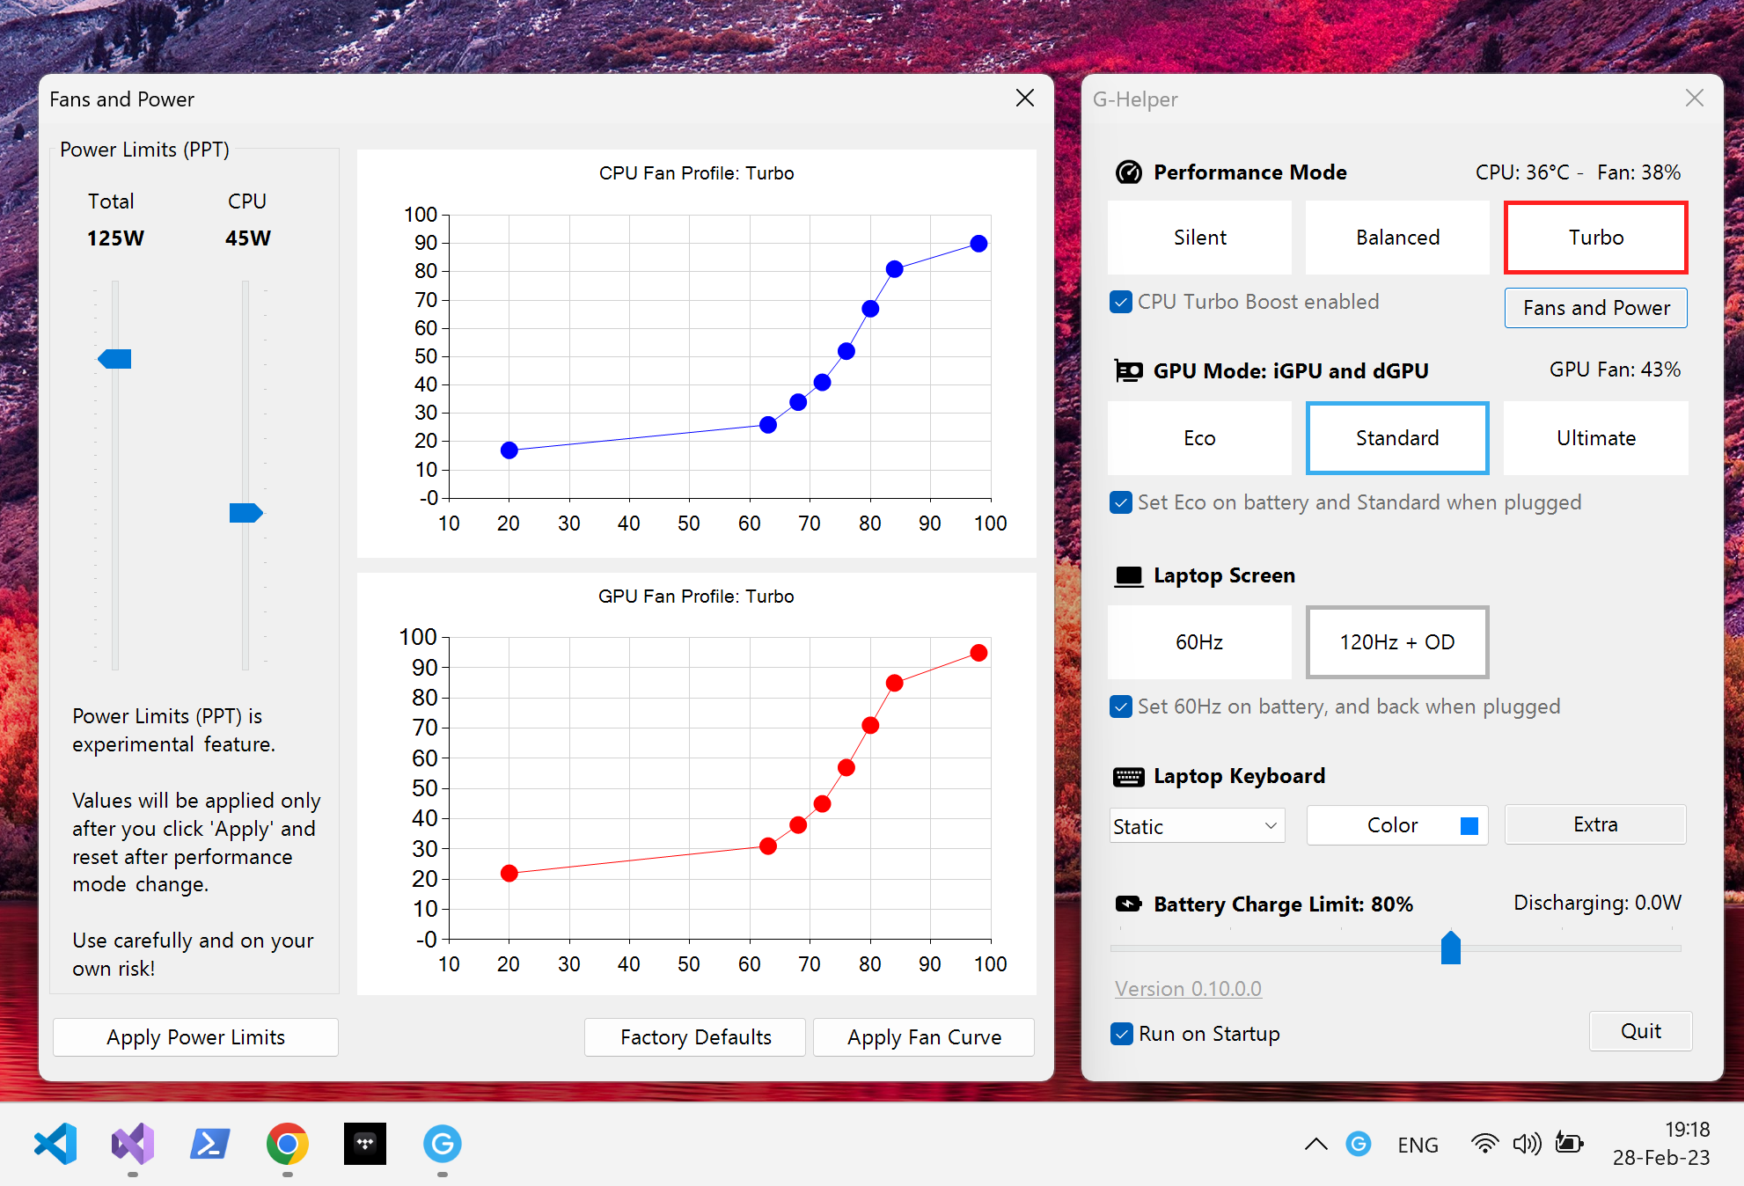Show hidden tray icons chevron
The width and height of the screenshot is (1744, 1186).
(1315, 1144)
